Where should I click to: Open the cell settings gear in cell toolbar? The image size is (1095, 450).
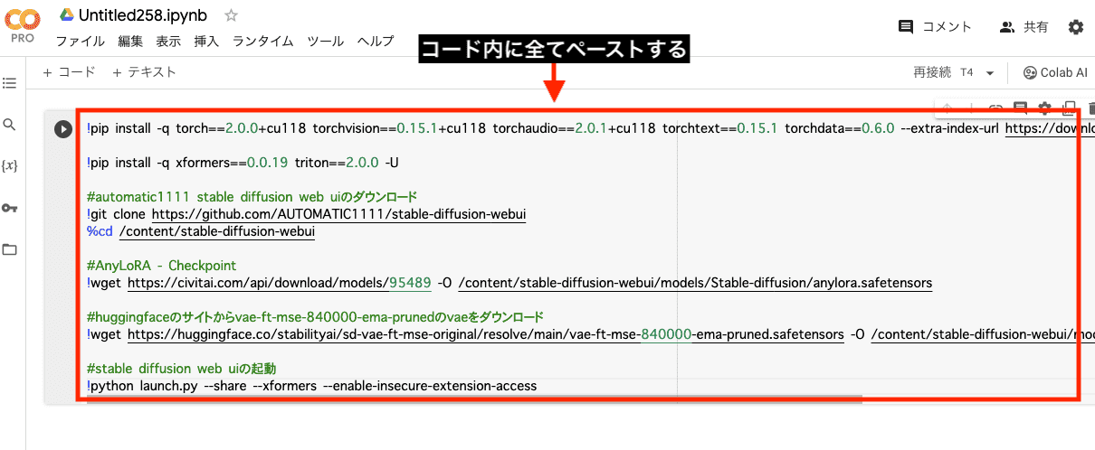(x=1045, y=108)
